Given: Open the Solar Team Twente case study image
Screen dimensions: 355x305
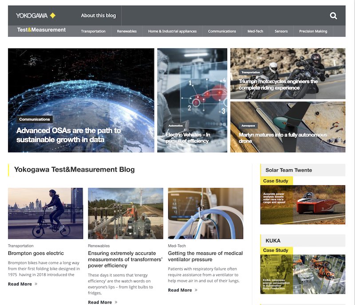Looking at the screenshot, I should (x=303, y=204).
